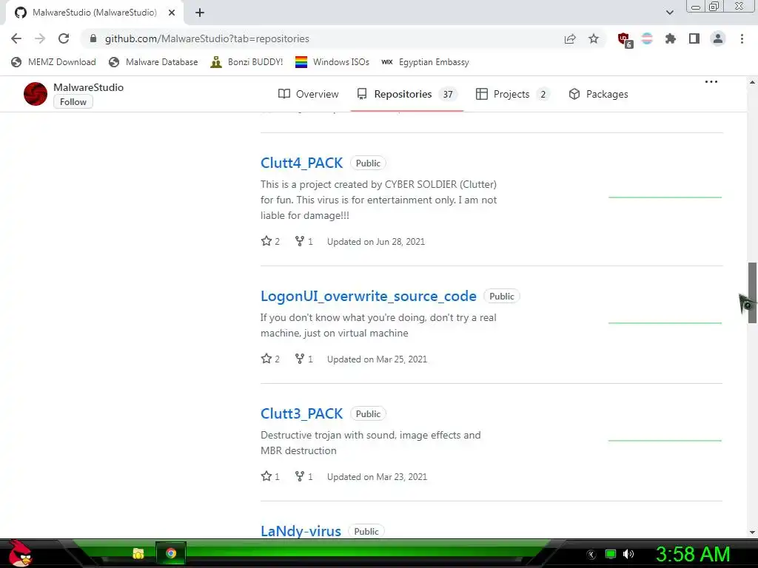Image resolution: width=758 pixels, height=568 pixels.
Task: Open the Egyptian Embassy bookmark
Action: (426, 62)
